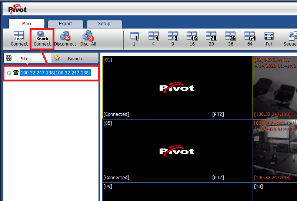Switch to Full screen view
This screenshot has height=201, width=297.
269,39
